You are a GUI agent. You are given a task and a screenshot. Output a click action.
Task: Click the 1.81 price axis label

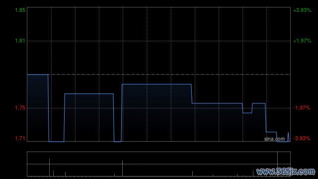[20, 41]
